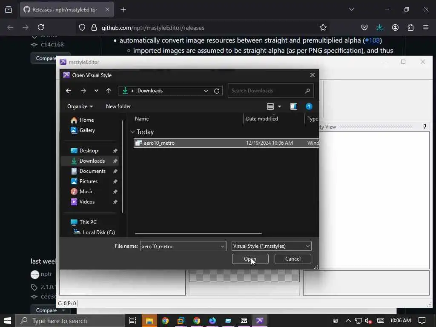This screenshot has height=327, width=436.
Task: Open a new Firefox tab
Action: pyautogui.click(x=123, y=10)
